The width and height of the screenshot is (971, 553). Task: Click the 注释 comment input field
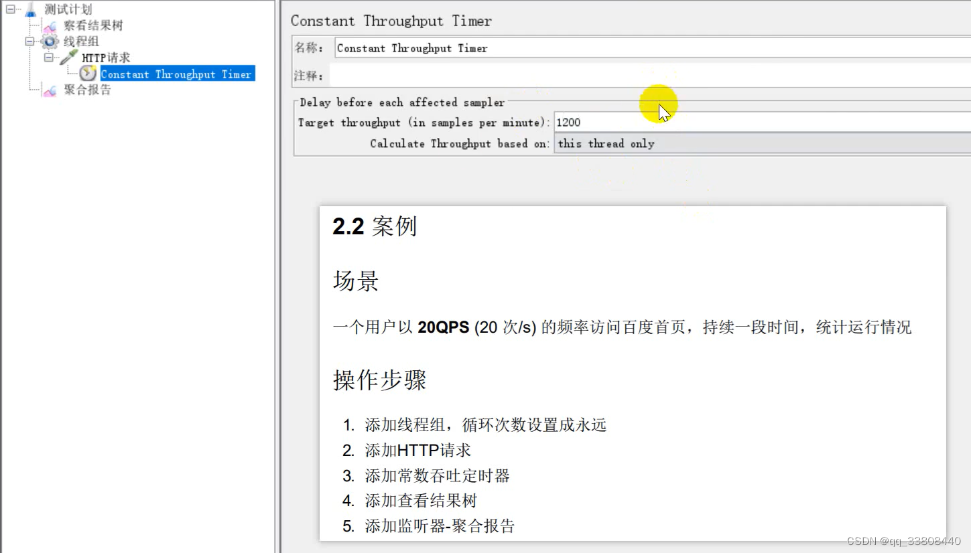[649, 75]
